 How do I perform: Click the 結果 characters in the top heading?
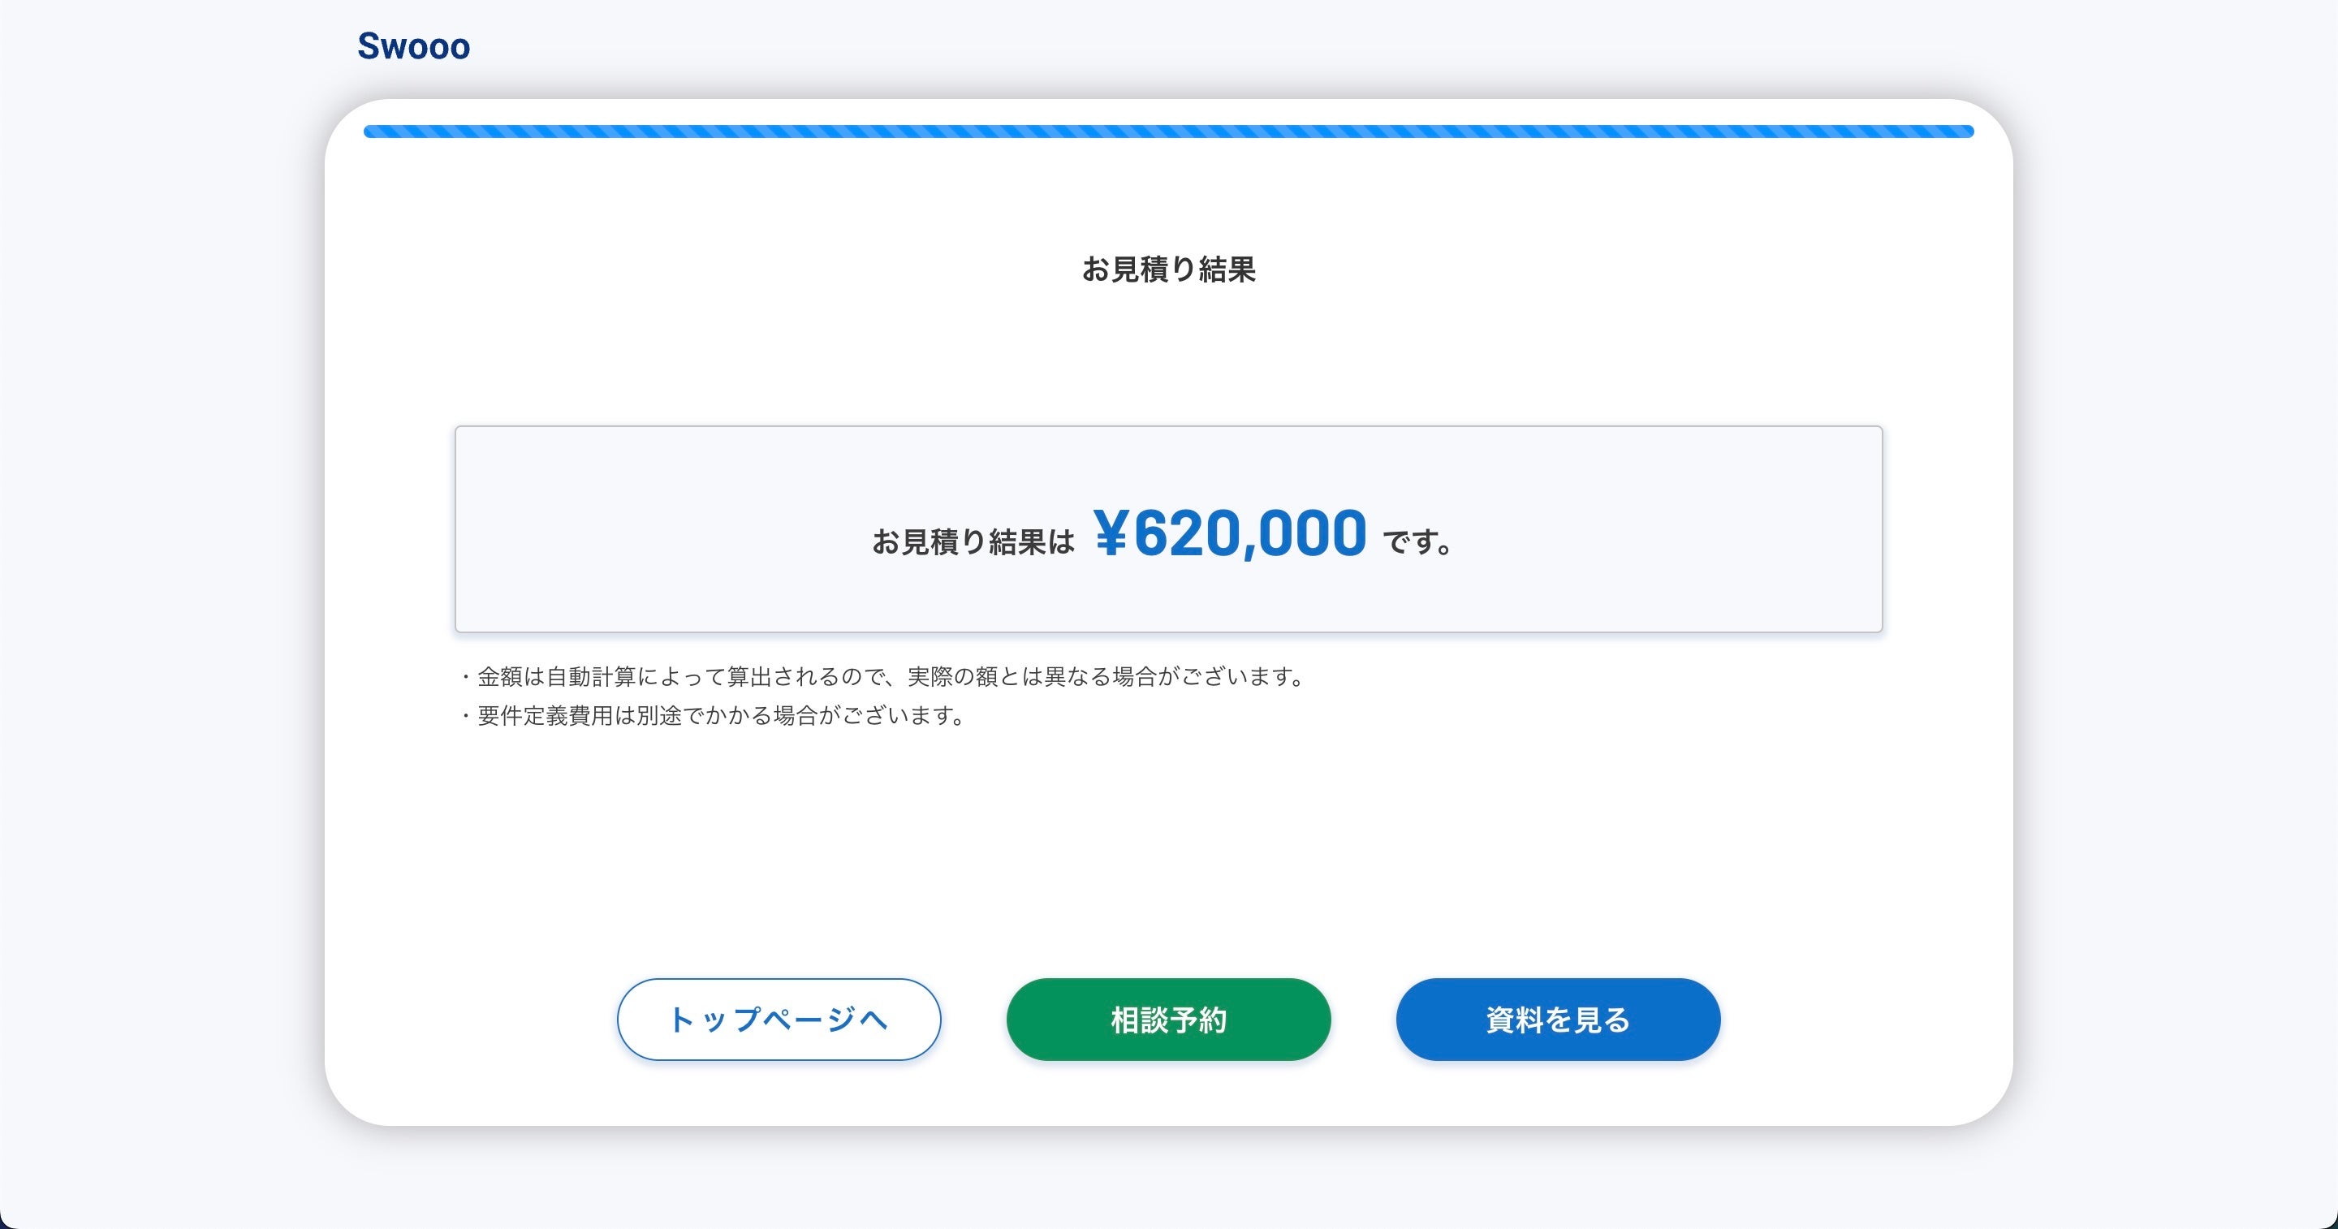tap(1227, 270)
